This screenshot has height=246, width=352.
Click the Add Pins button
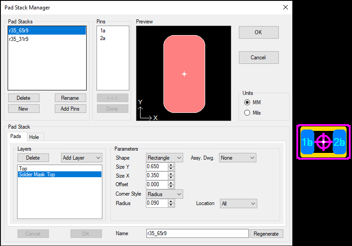click(70, 109)
